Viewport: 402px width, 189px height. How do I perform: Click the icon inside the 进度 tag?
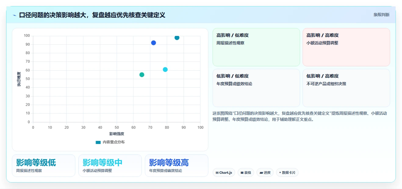tap(261, 173)
